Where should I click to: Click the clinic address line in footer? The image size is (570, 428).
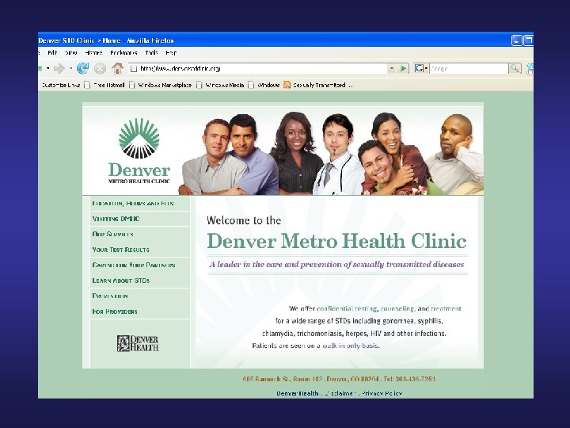339,379
